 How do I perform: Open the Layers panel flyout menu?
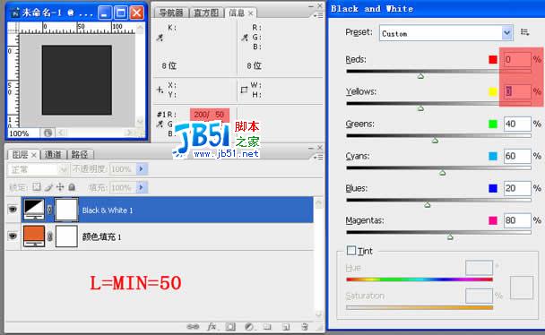pyautogui.click(x=318, y=158)
